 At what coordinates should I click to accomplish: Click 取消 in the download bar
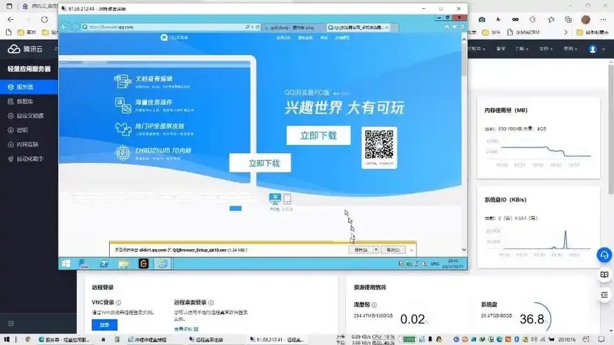point(393,250)
